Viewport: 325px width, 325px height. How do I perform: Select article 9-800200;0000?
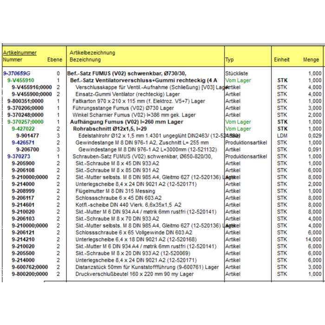point(30,274)
